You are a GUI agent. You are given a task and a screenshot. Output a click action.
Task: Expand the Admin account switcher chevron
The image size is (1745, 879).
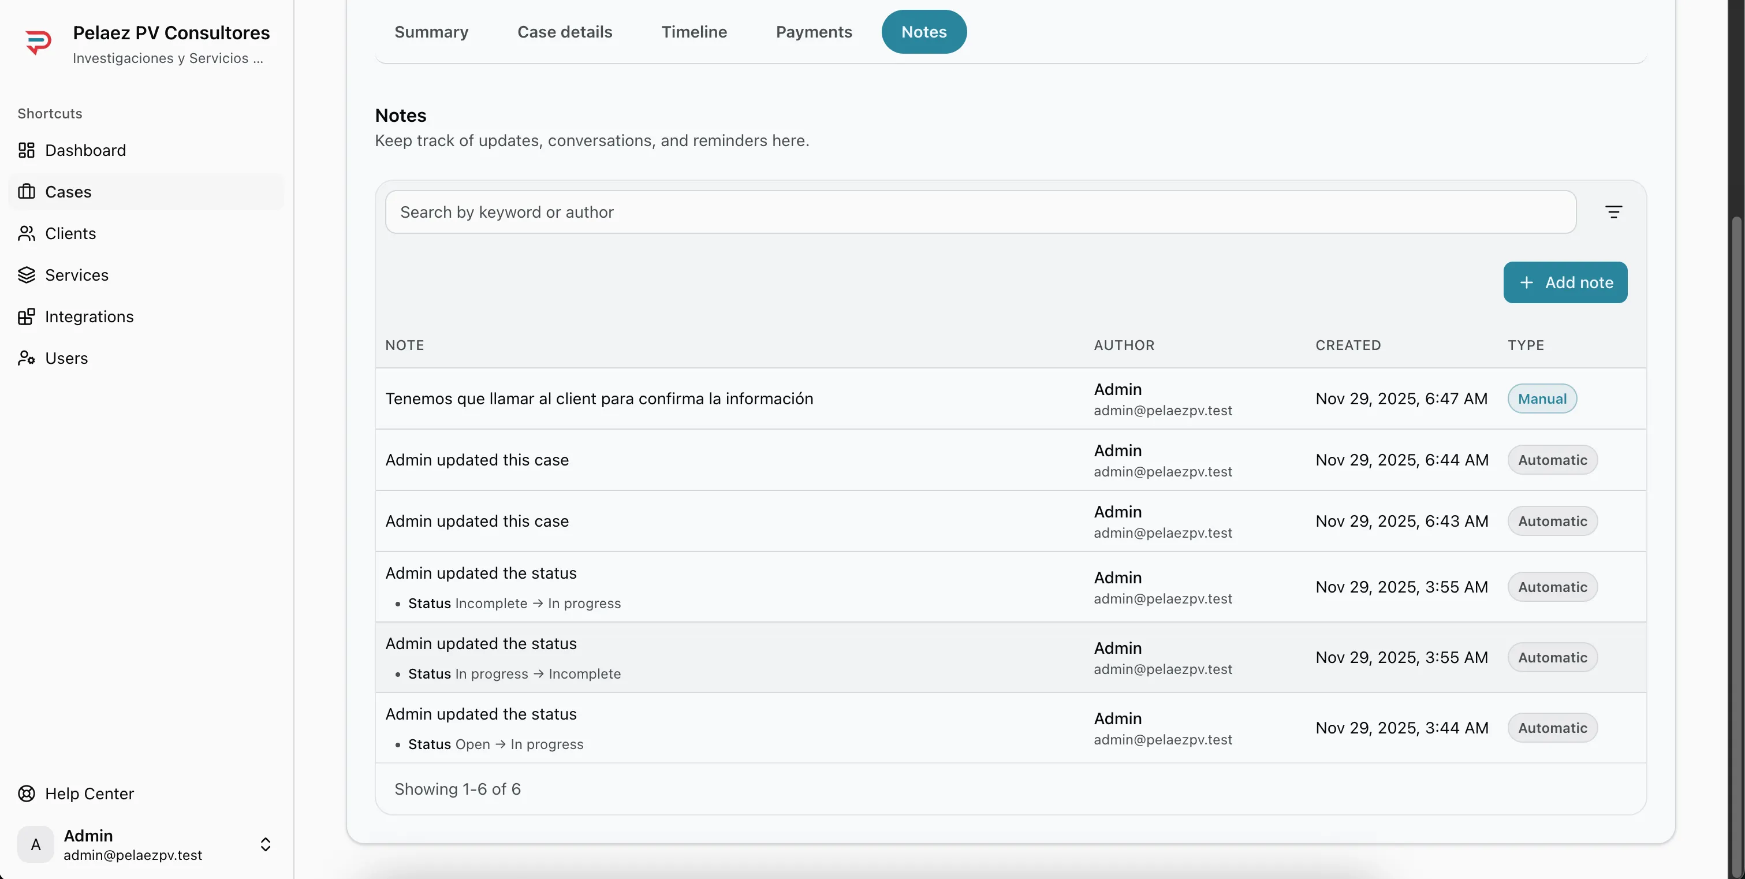coord(266,844)
